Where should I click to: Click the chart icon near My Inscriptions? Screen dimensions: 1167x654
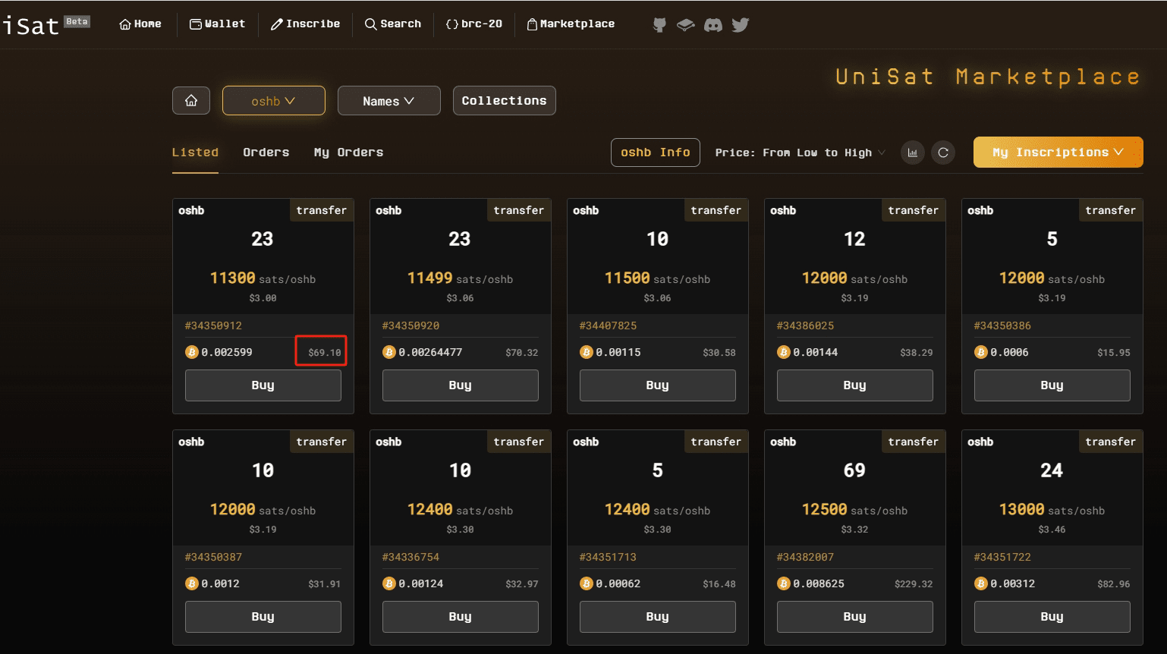pyautogui.click(x=912, y=152)
